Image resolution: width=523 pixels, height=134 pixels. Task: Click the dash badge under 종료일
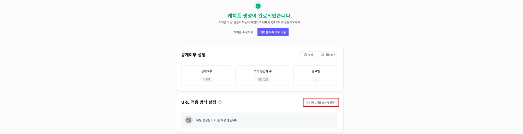(x=316, y=80)
